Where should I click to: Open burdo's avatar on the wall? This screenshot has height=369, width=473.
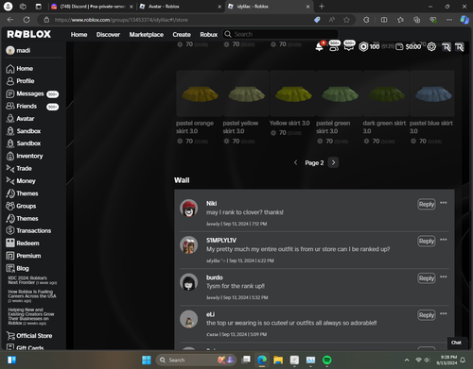tap(188, 282)
